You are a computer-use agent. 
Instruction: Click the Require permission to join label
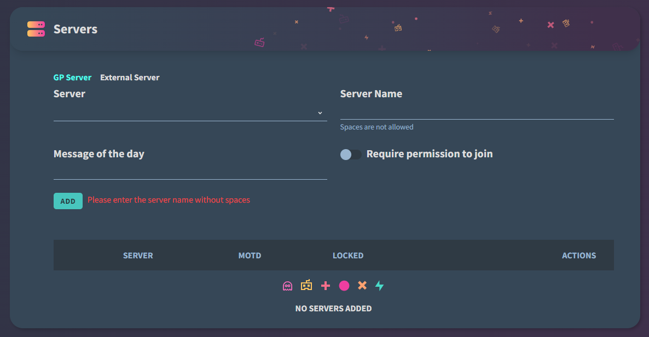(x=429, y=154)
